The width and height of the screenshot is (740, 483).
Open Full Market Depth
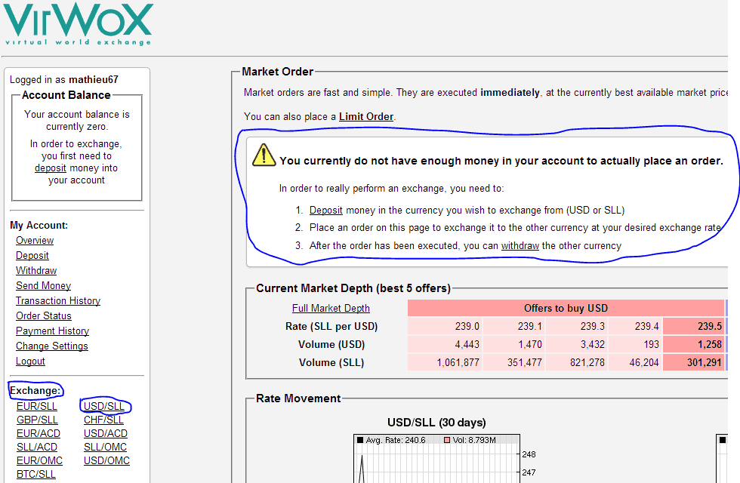(x=331, y=308)
